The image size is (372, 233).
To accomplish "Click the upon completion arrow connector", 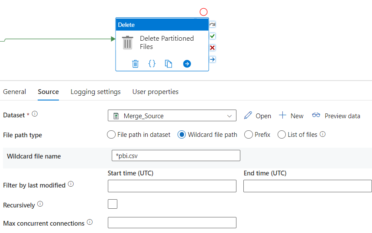I will [212, 59].
